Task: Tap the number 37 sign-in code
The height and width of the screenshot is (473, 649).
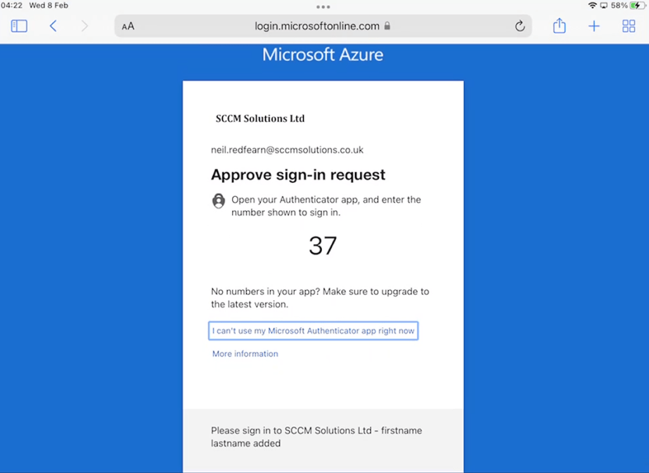Action: tap(323, 246)
